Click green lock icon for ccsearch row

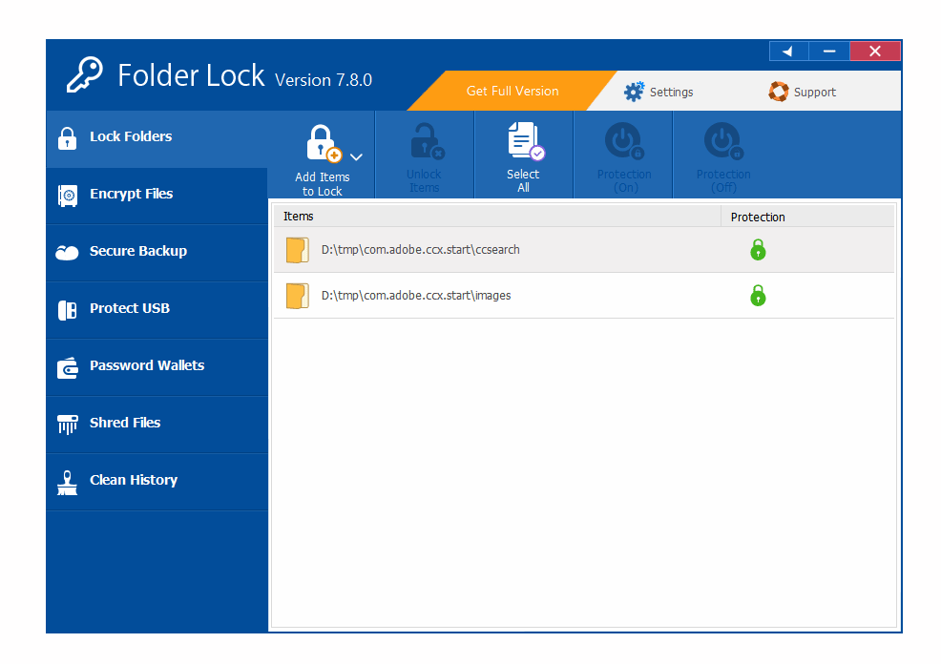point(758,250)
